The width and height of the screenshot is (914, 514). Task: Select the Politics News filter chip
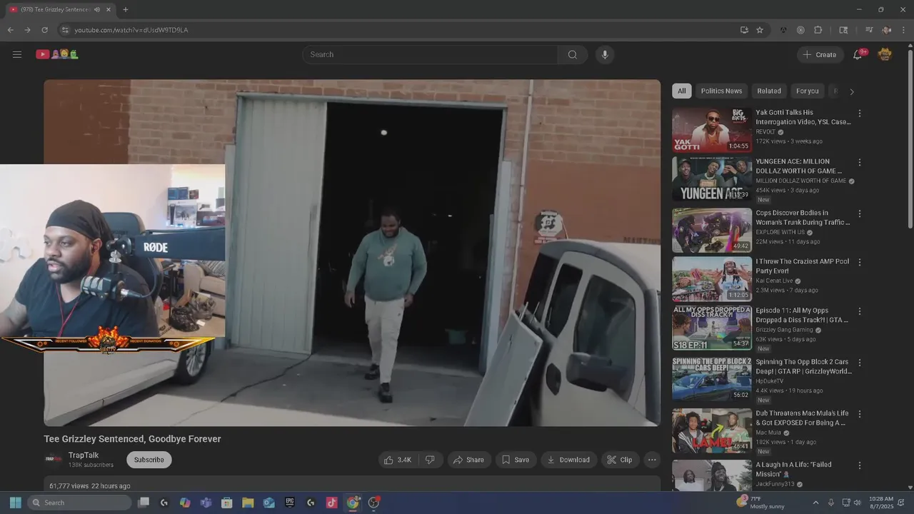[x=721, y=91]
